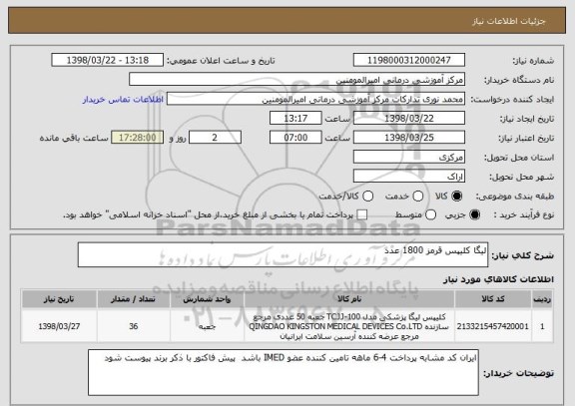Click the نوع فرآیند خرید label
The image size is (575, 406).
pyautogui.click(x=524, y=215)
